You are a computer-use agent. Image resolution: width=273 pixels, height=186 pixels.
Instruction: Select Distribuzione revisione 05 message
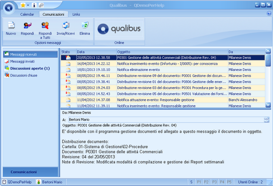pyautogui.click(x=163, y=93)
